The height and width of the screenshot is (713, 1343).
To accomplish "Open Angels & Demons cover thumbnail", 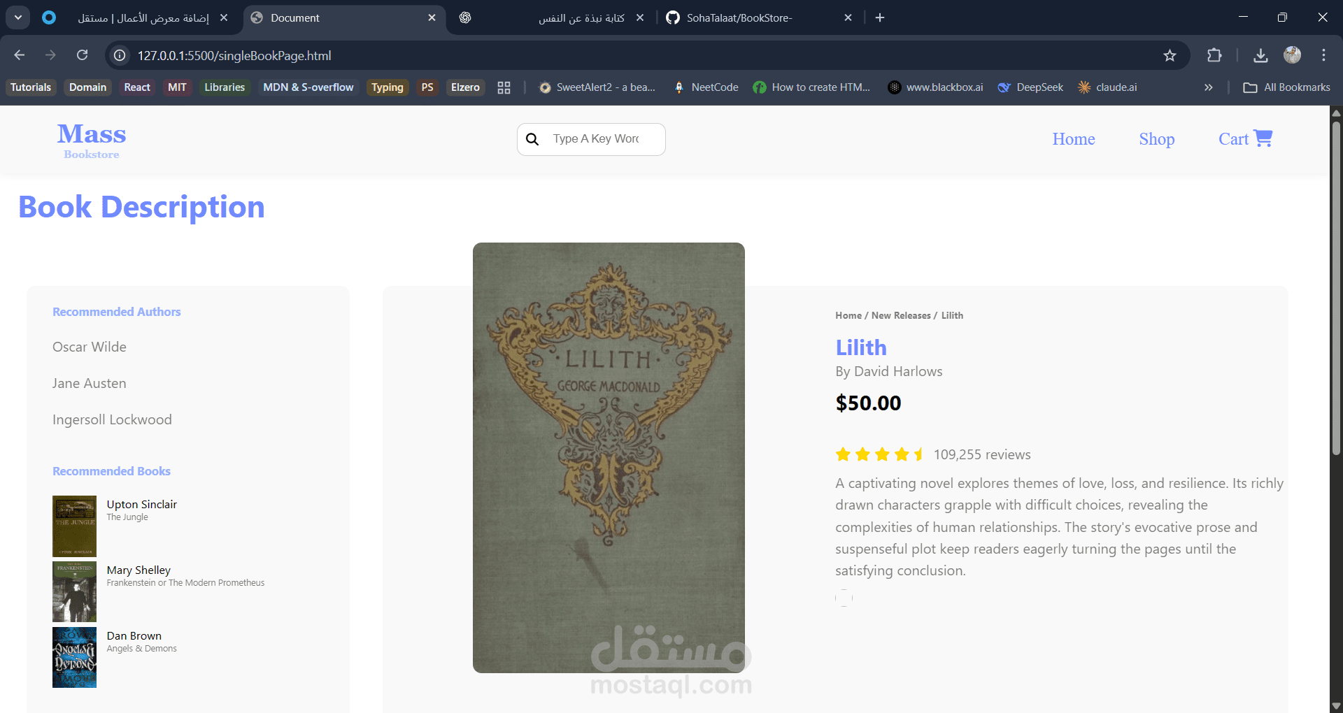I will click(x=74, y=657).
